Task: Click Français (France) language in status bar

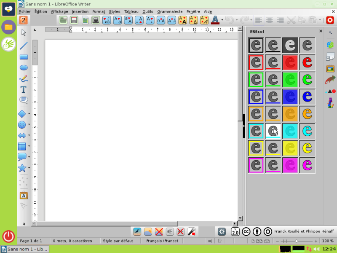Action: (x=162, y=241)
